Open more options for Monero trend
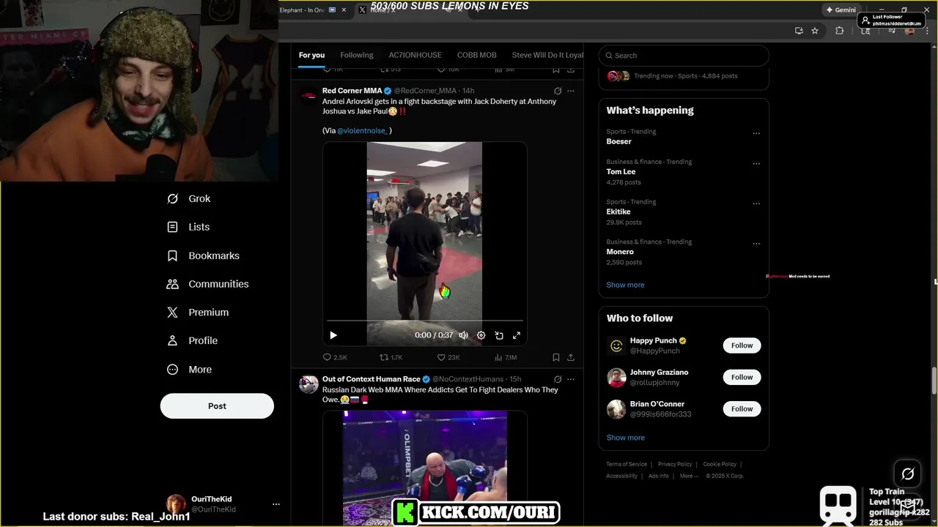Screen dimensions: 938x527 756,244
